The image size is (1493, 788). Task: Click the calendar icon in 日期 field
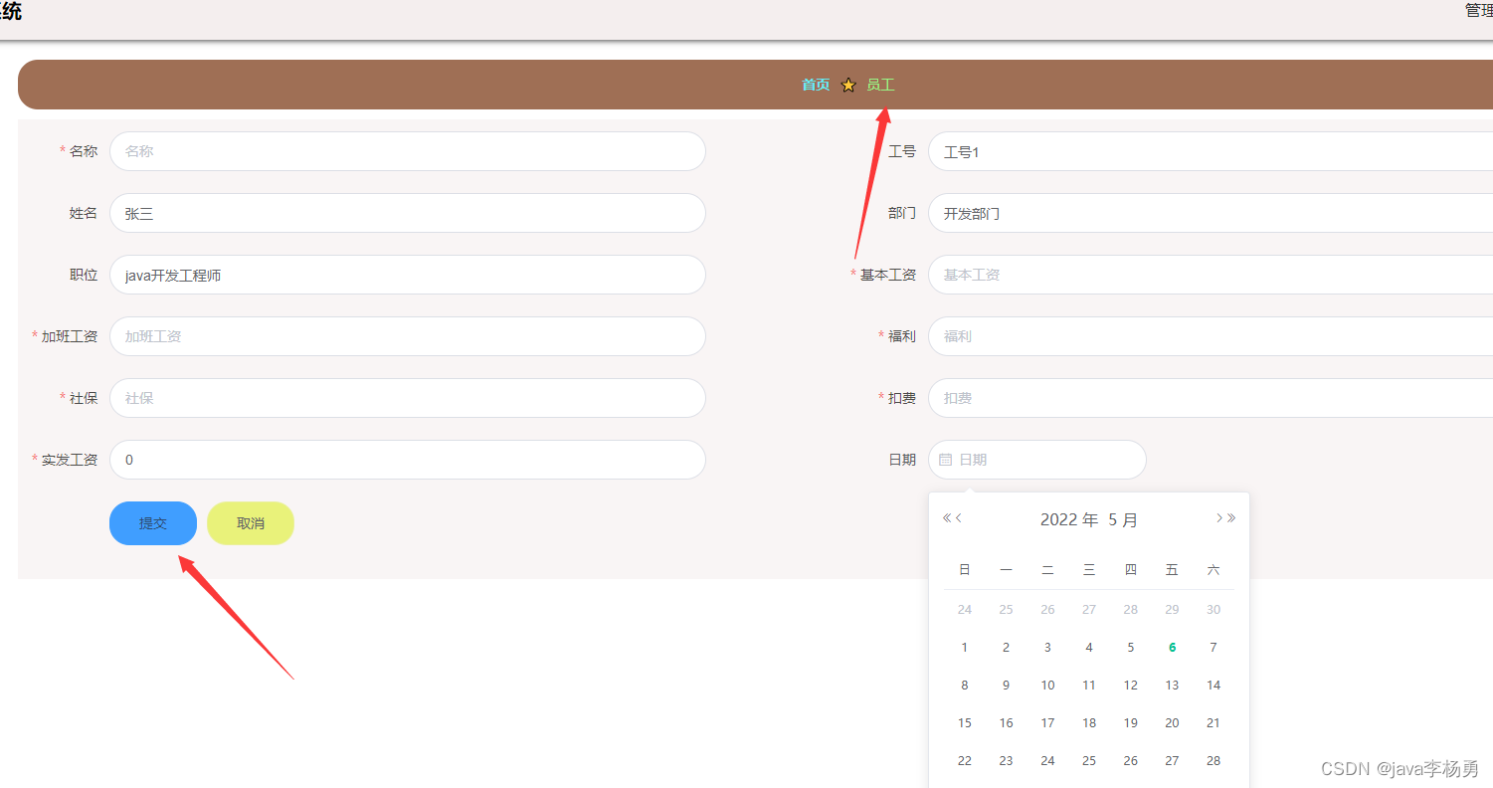click(946, 460)
